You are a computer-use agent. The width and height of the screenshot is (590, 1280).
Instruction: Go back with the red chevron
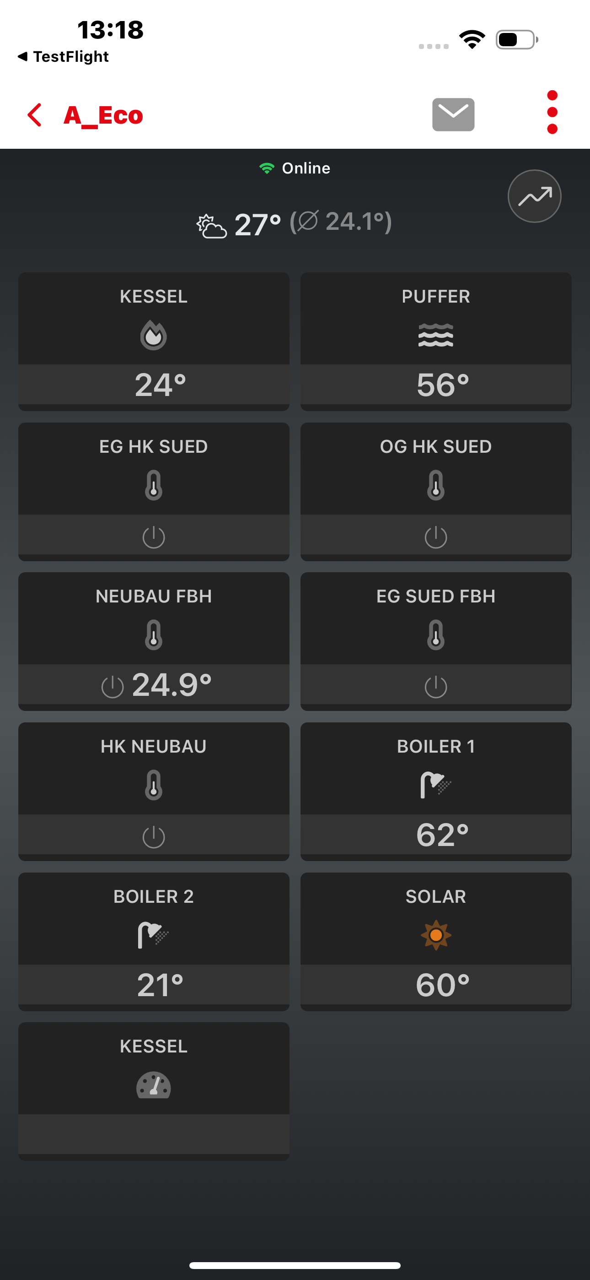click(34, 115)
